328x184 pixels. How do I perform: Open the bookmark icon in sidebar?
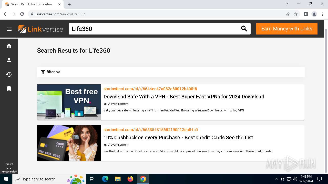pyautogui.click(x=9, y=89)
